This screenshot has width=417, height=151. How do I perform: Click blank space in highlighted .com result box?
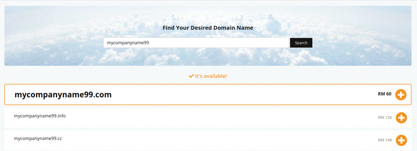(x=239, y=95)
